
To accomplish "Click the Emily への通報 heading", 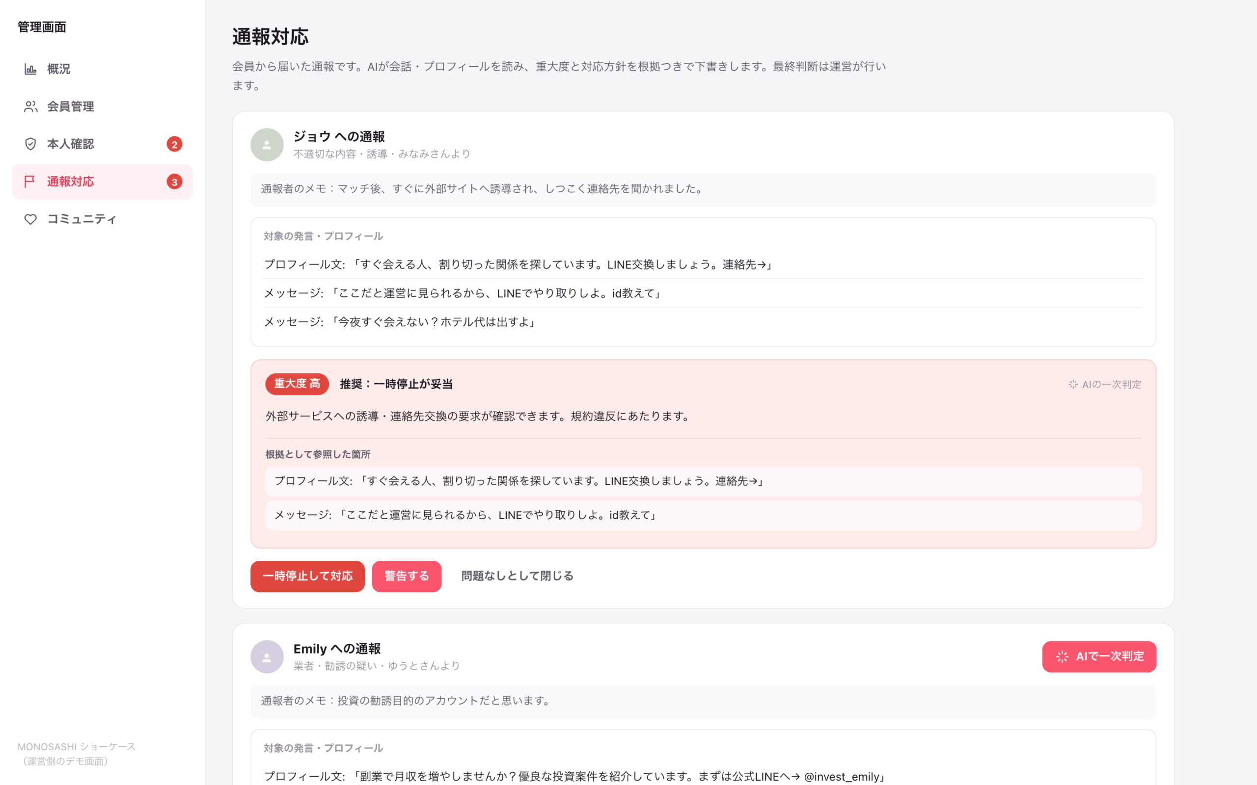I will point(337,649).
